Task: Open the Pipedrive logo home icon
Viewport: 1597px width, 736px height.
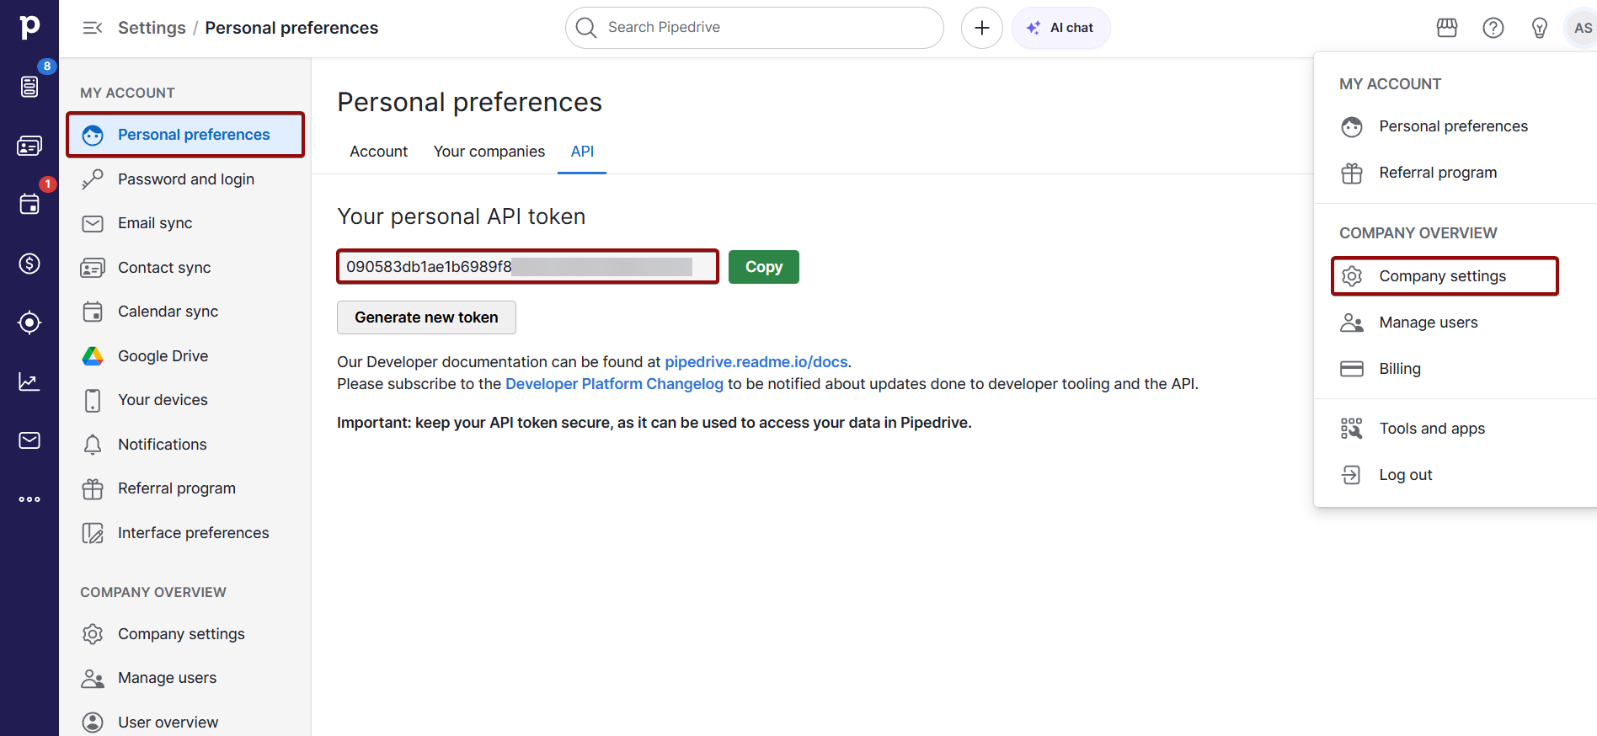Action: tap(29, 27)
